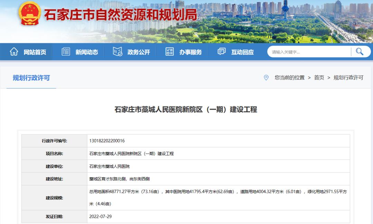Click the magnifying glass search icon

[360, 51]
